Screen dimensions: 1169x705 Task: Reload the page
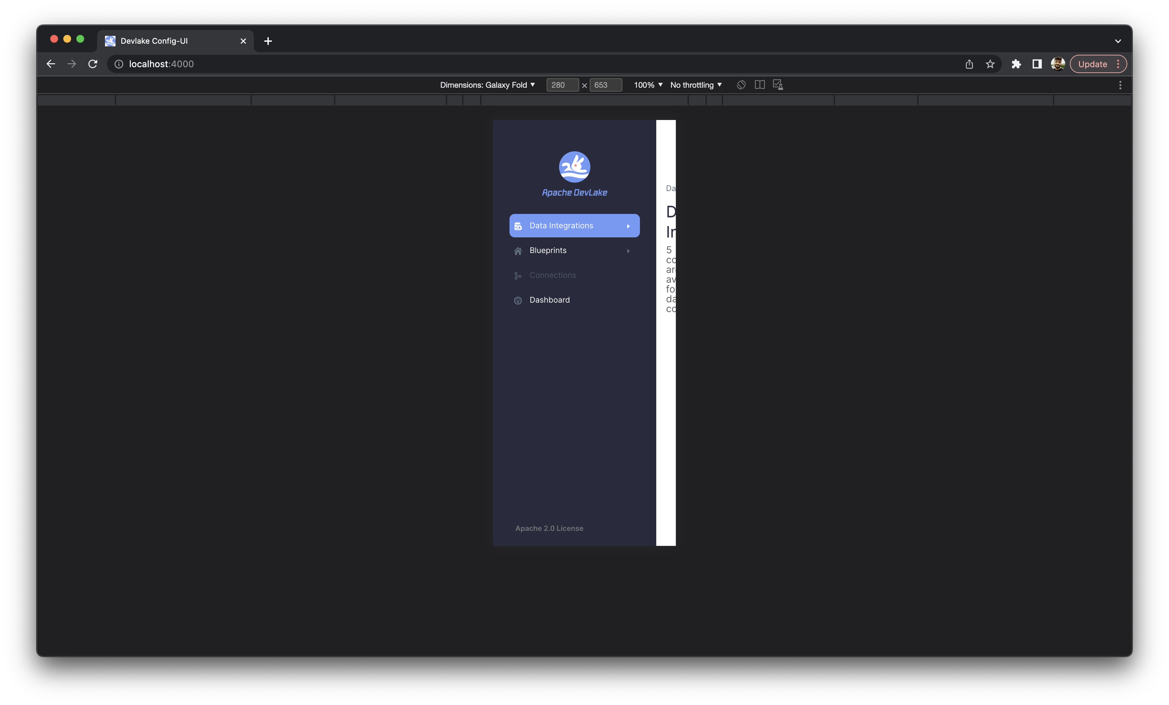click(x=93, y=64)
